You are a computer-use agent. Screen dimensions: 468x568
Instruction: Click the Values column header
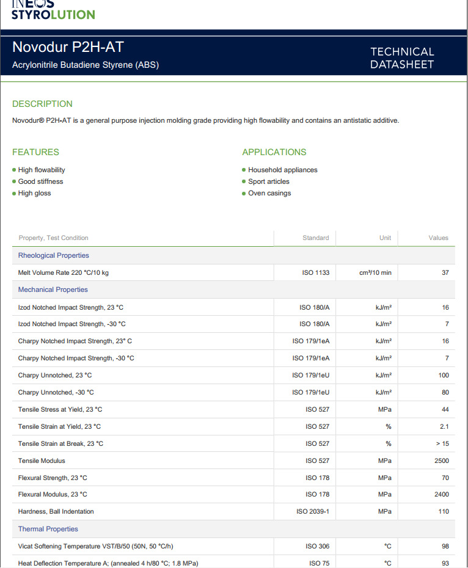click(x=438, y=238)
